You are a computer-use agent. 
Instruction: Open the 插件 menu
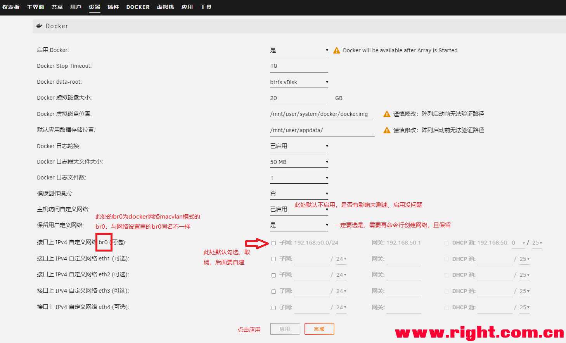[x=113, y=7]
